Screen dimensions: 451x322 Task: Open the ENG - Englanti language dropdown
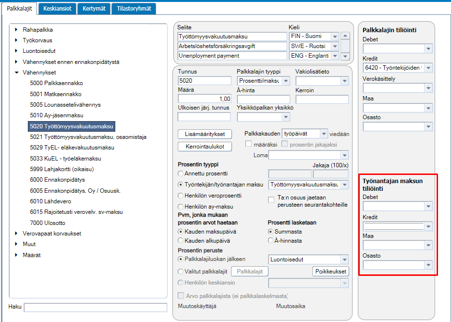coord(335,56)
